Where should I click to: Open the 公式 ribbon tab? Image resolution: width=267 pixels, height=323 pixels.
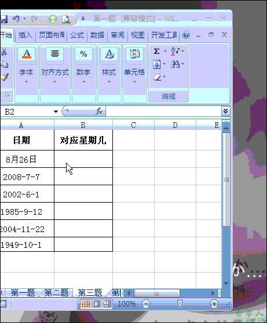(77, 35)
